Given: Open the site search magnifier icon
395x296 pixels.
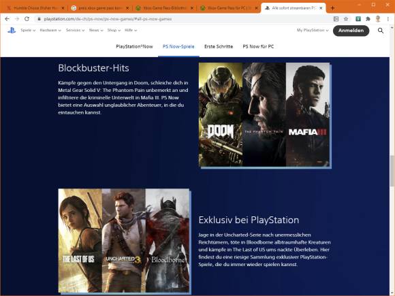Looking at the screenshot, I should coord(381,31).
